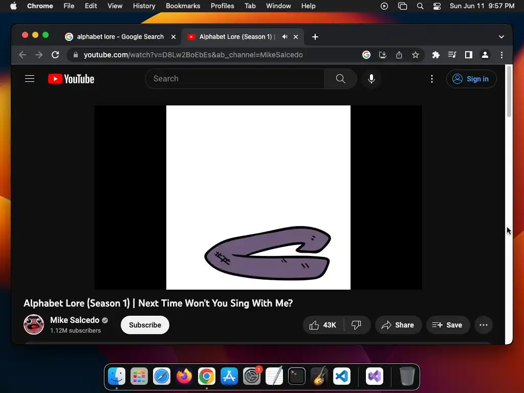Open Visual Studio Code from the Dock
524x393 pixels.
[x=341, y=376]
